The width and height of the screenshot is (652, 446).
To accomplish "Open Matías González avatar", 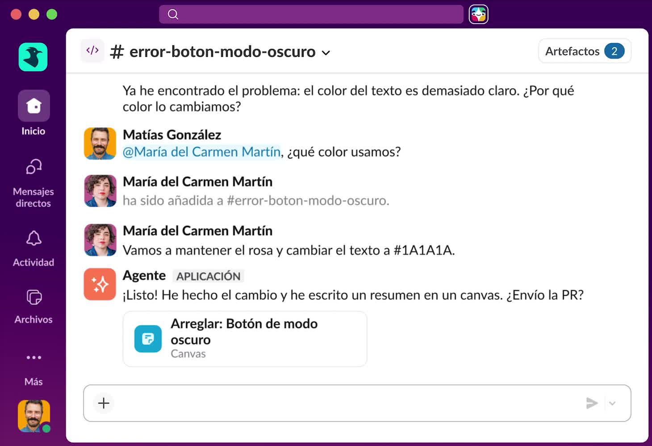I will point(100,144).
